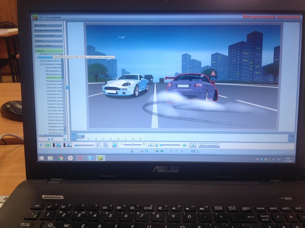Viewport: 305px width, 228px height.
Task: Click the blue down arrow below the tree
Action: 52,139
